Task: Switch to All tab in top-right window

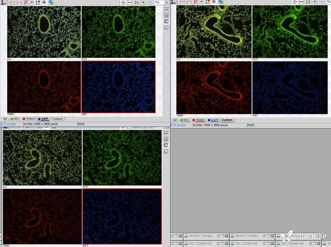Action: tap(175, 120)
